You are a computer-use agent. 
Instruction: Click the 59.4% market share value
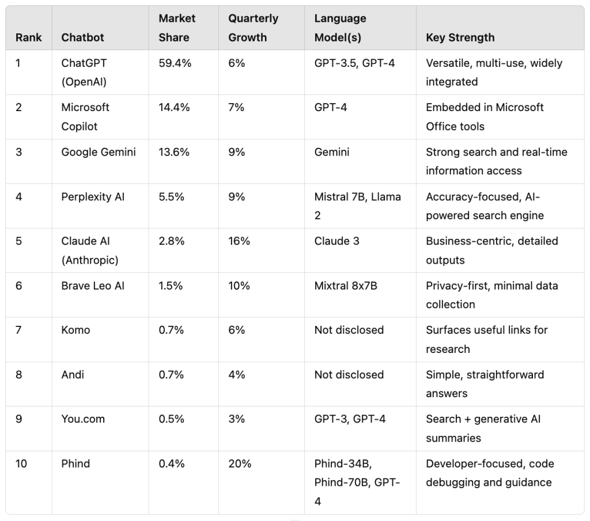(175, 63)
